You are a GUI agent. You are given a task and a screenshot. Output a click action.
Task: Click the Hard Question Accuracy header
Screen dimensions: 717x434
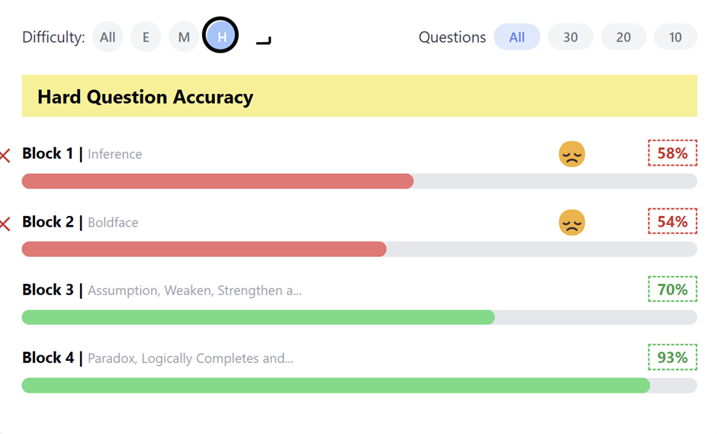point(145,97)
